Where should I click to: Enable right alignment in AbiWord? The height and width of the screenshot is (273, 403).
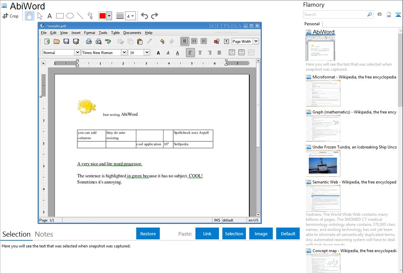[210, 53]
